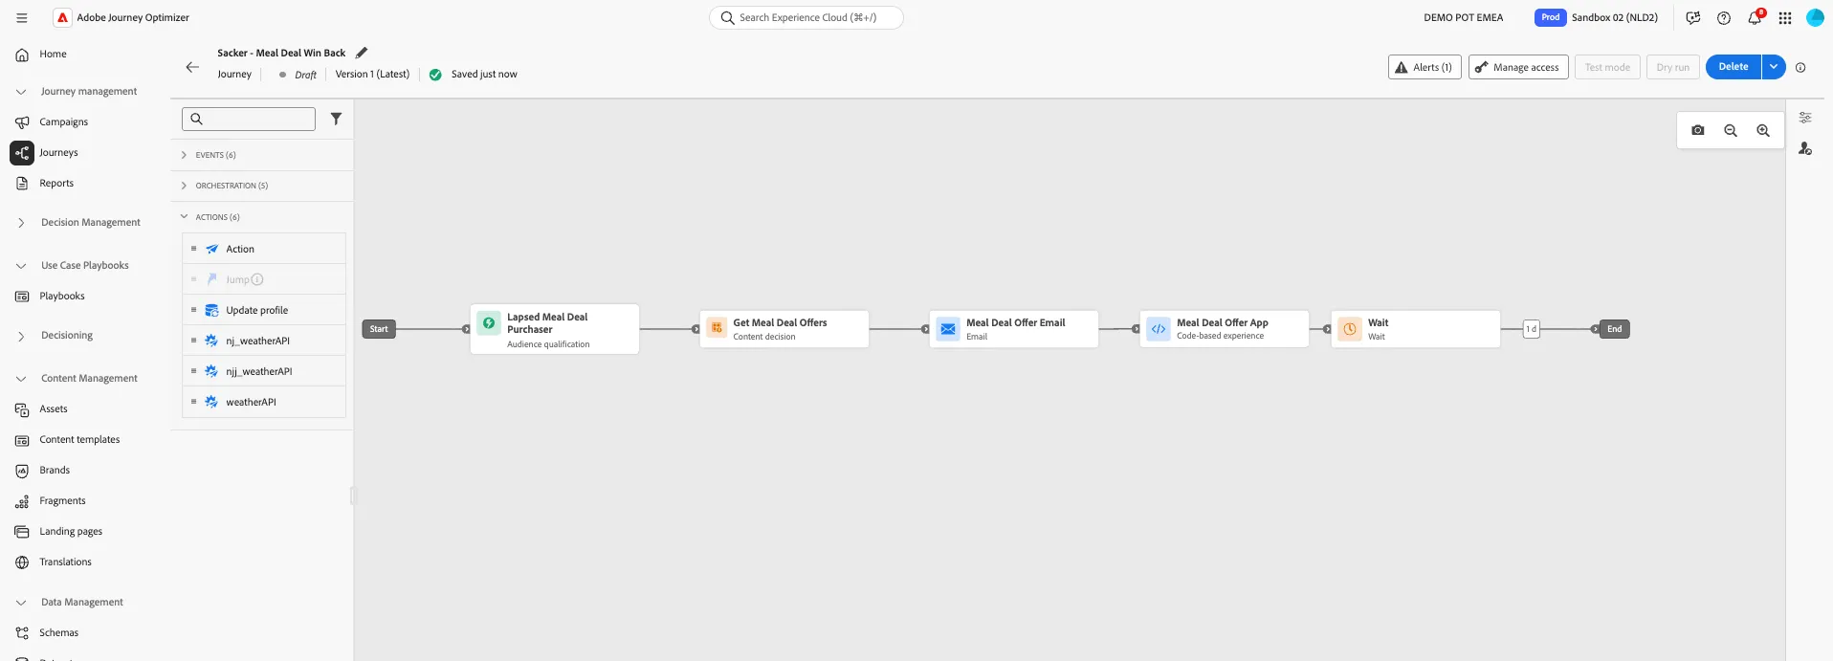The height and width of the screenshot is (661, 1833).
Task: Zoom in on the journey canvas
Action: 1763,130
